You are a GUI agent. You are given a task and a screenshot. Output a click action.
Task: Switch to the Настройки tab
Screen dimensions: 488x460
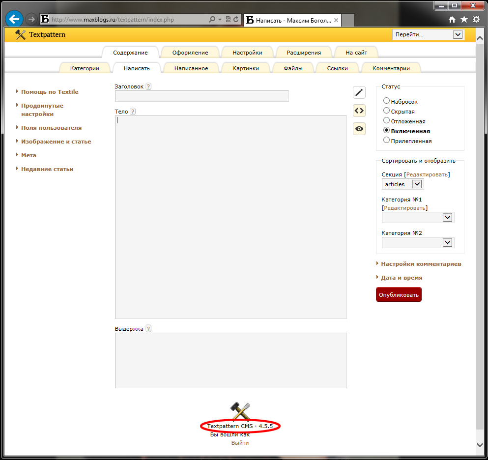(247, 53)
